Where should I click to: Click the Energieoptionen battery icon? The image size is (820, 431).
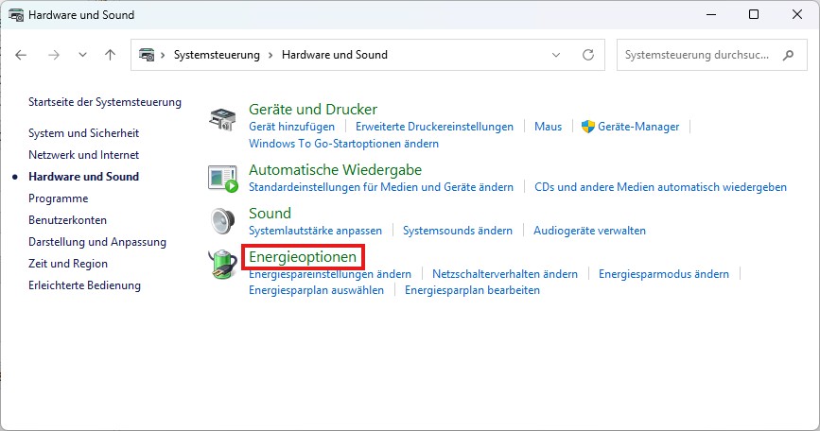tap(223, 265)
